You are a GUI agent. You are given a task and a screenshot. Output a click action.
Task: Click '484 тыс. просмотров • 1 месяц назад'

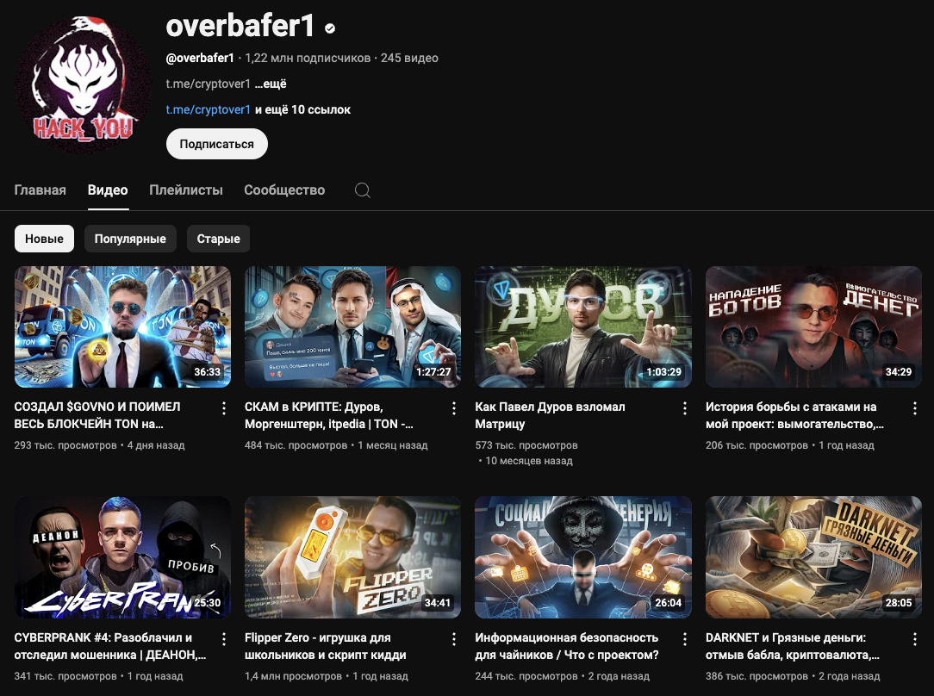(336, 445)
